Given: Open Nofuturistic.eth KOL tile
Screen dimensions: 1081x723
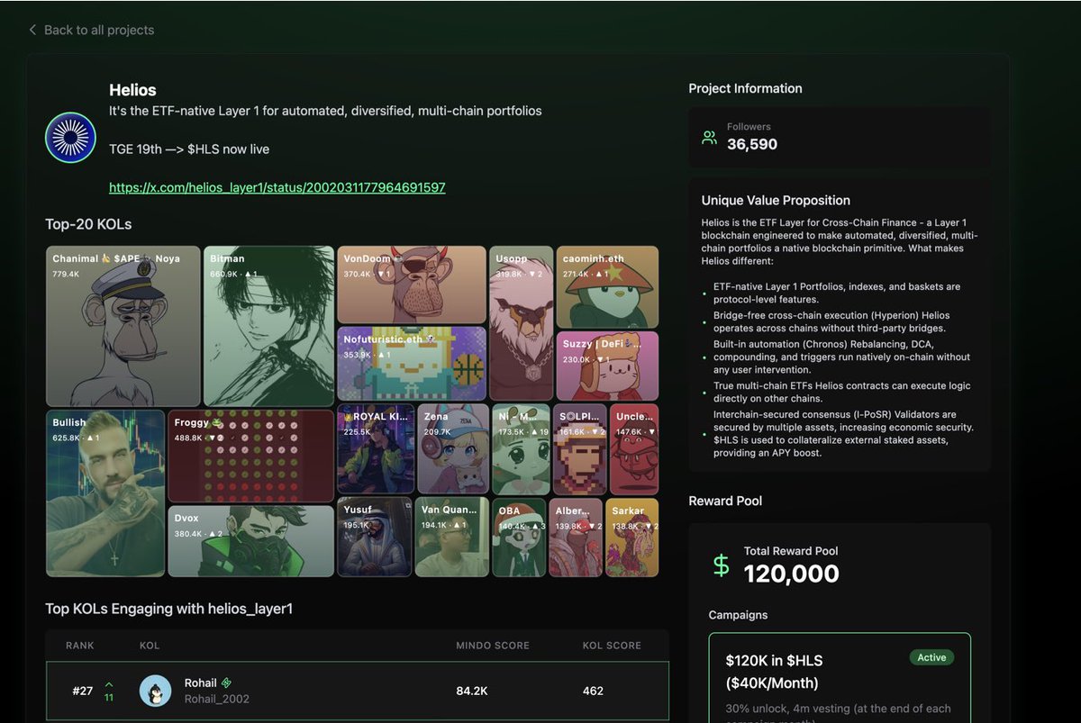Looking at the screenshot, I should pyautogui.click(x=412, y=364).
